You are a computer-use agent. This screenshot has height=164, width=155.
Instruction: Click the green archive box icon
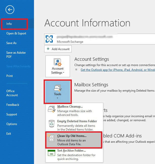point(51,153)
